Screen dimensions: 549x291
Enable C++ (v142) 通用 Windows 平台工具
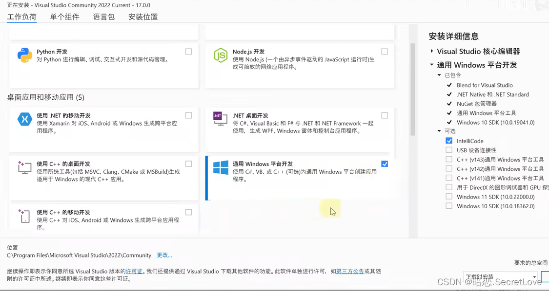pos(449,168)
